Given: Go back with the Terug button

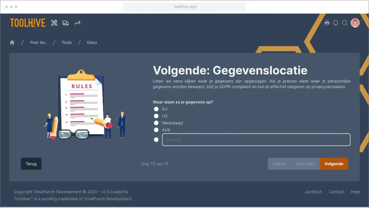Looking at the screenshot, I should coord(31,164).
